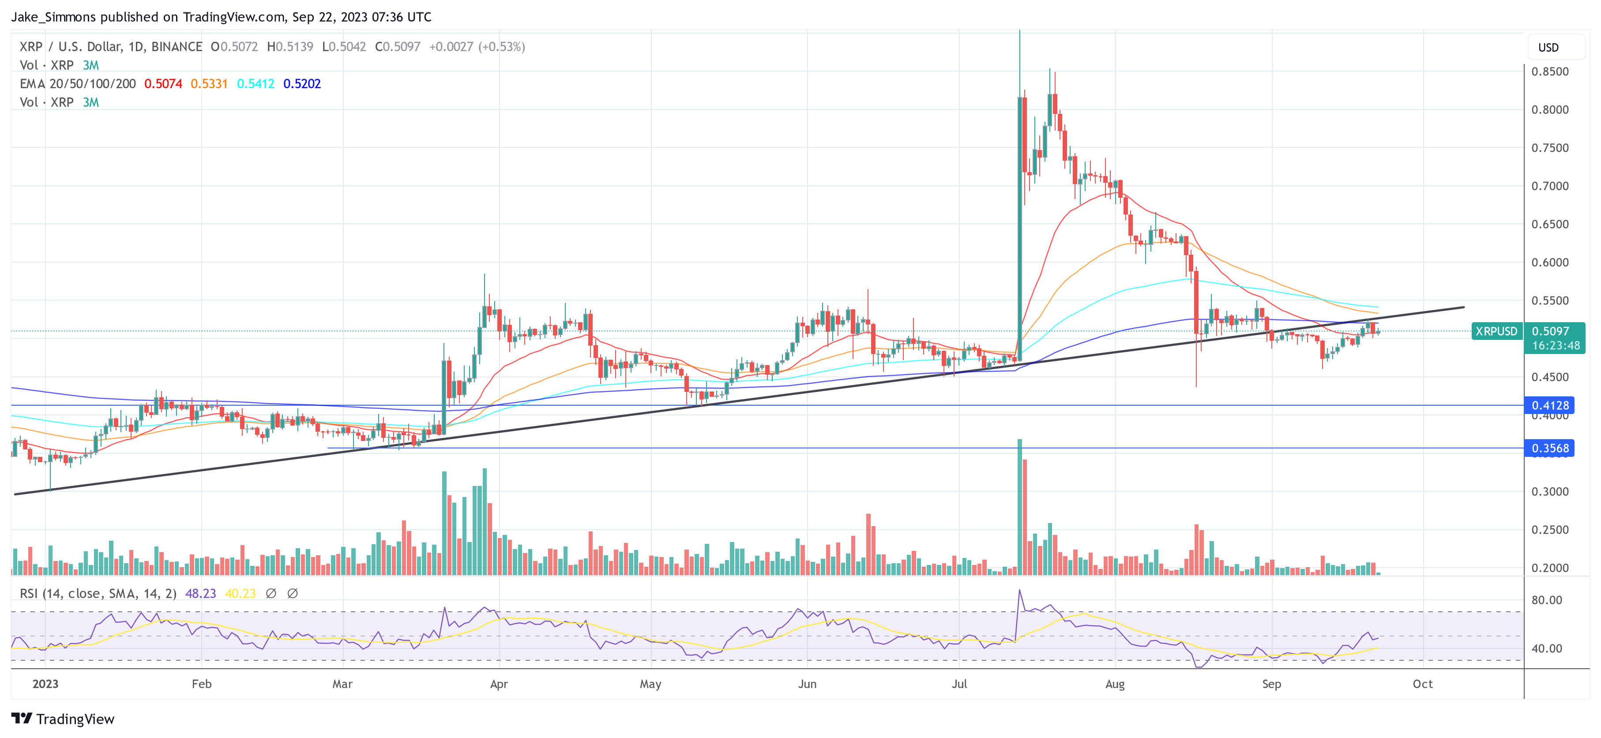Click the Jul label on time axis
Screen dimensions: 1601x738
pyautogui.click(x=960, y=684)
